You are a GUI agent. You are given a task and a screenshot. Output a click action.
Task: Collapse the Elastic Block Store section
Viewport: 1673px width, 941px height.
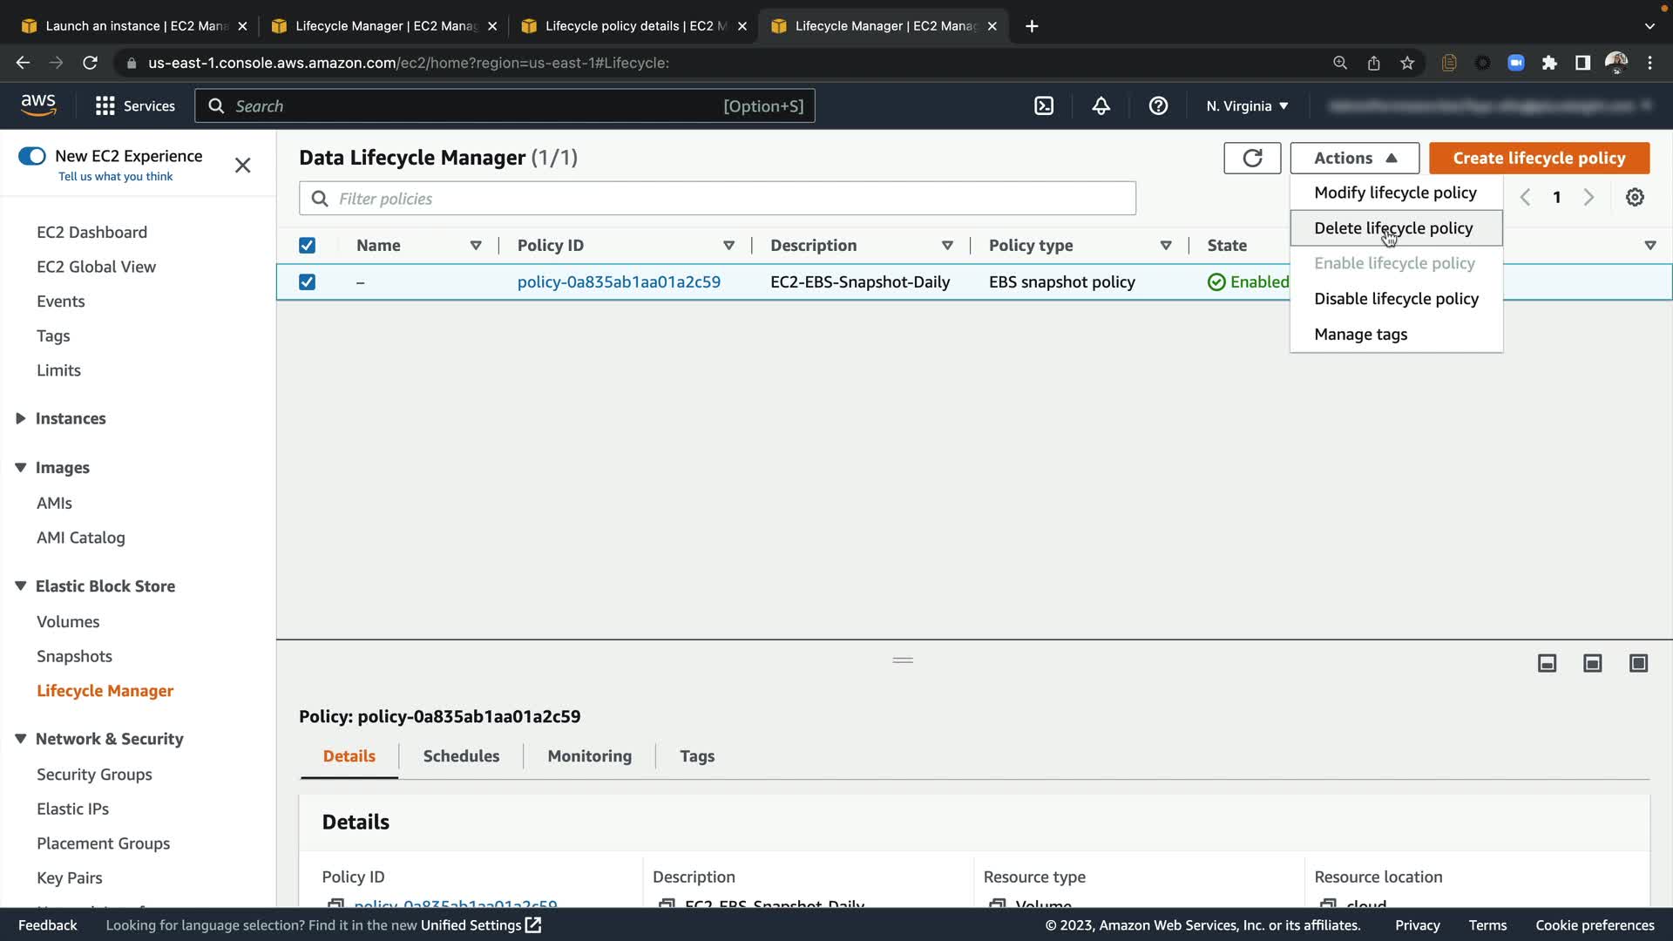21,586
